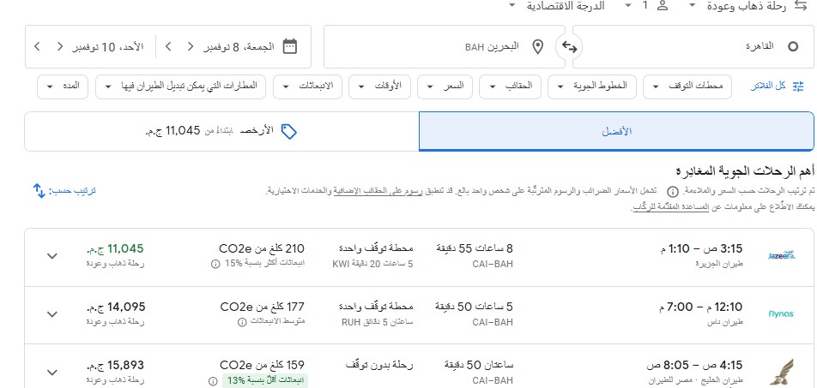Viewport: 817px width, 388px height.
Task: Click next-day arrow for departure date الجمعة، 8 نوفمبر
Action: (x=168, y=46)
